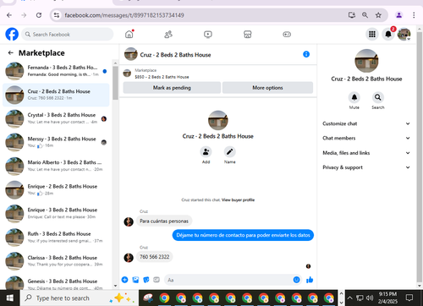Click the page vertical scrollbar
This screenshot has width=423, height=306.
[420, 158]
